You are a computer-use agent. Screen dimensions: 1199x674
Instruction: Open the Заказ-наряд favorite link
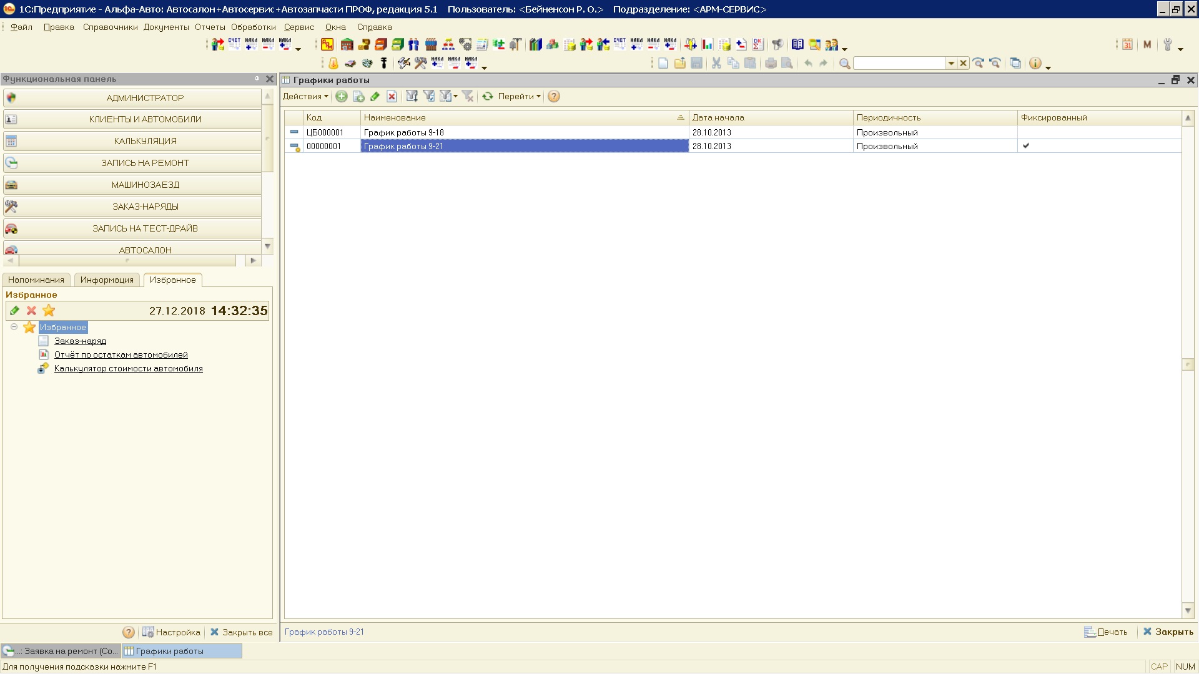pyautogui.click(x=80, y=341)
